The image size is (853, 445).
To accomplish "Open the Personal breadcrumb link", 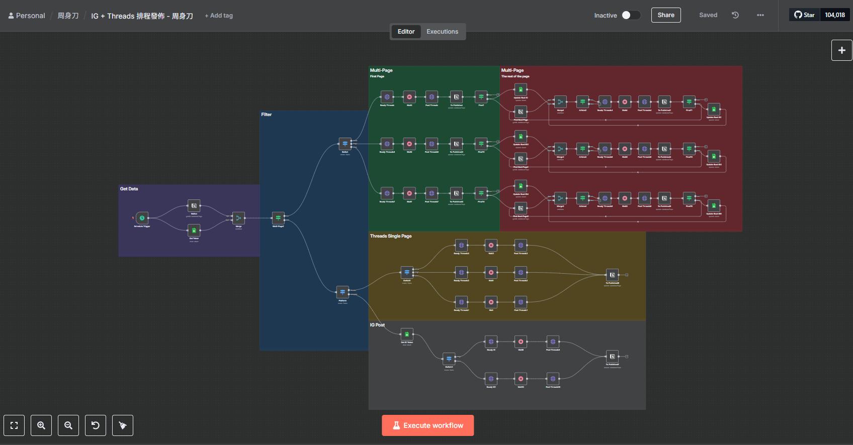I will click(27, 16).
